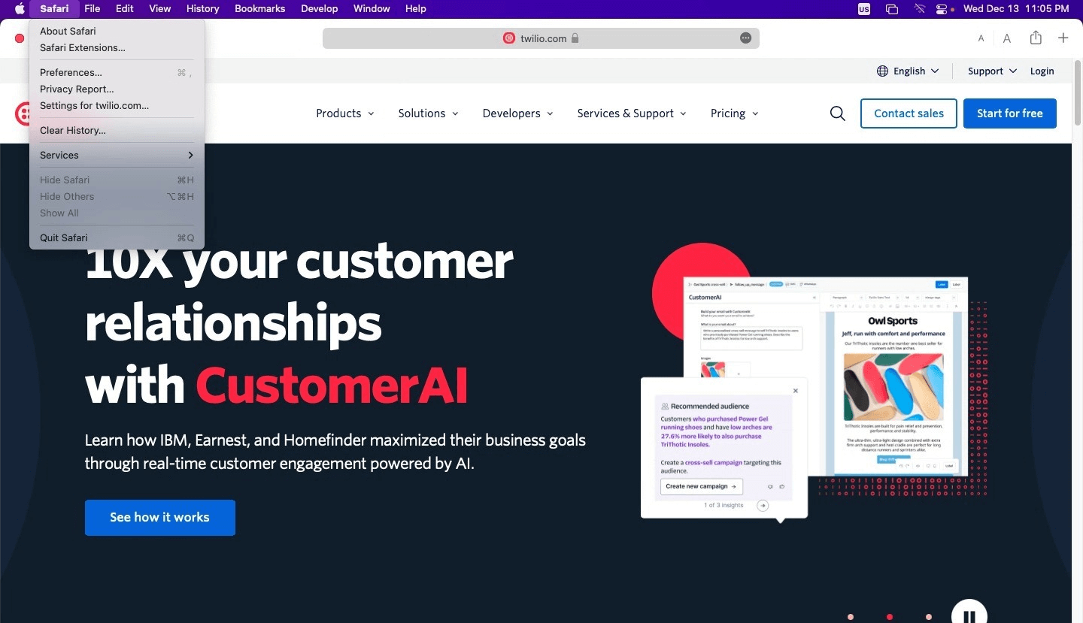
Task: Open the Support dropdown
Action: coord(992,71)
